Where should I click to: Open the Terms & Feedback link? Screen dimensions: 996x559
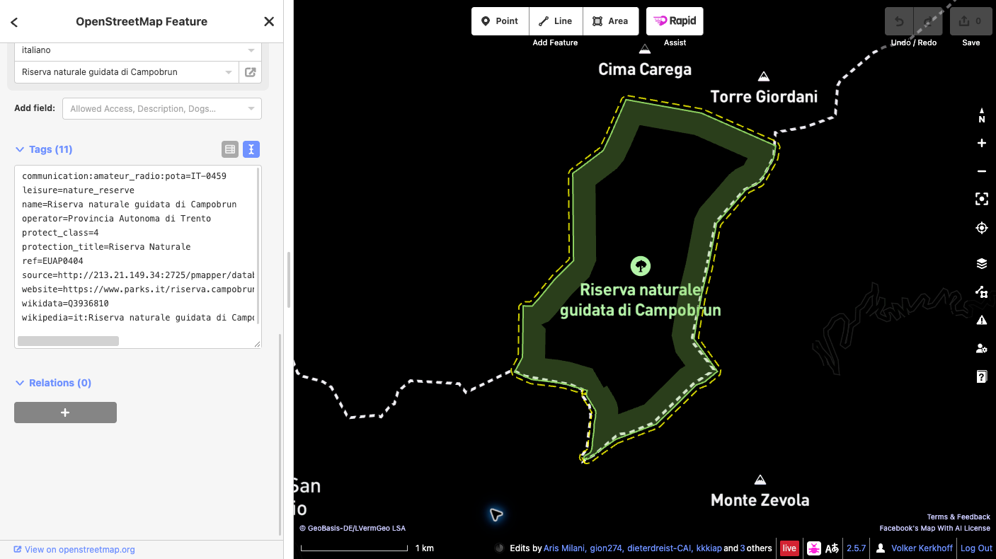[x=958, y=517]
